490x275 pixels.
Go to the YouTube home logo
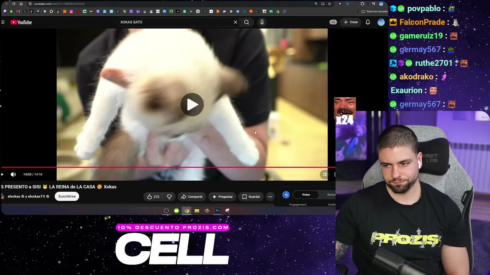pos(21,22)
